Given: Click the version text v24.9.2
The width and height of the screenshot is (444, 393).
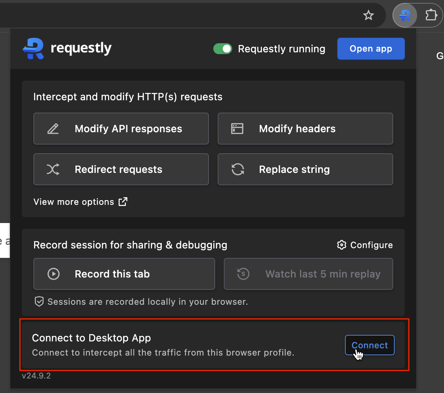Looking at the screenshot, I should pyautogui.click(x=36, y=376).
